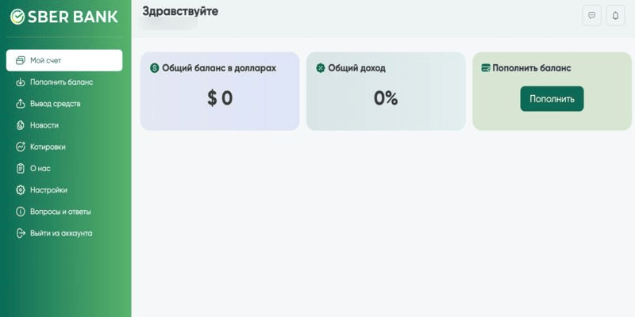Click the green Пополнить button
This screenshot has height=317, width=635.
(x=552, y=98)
